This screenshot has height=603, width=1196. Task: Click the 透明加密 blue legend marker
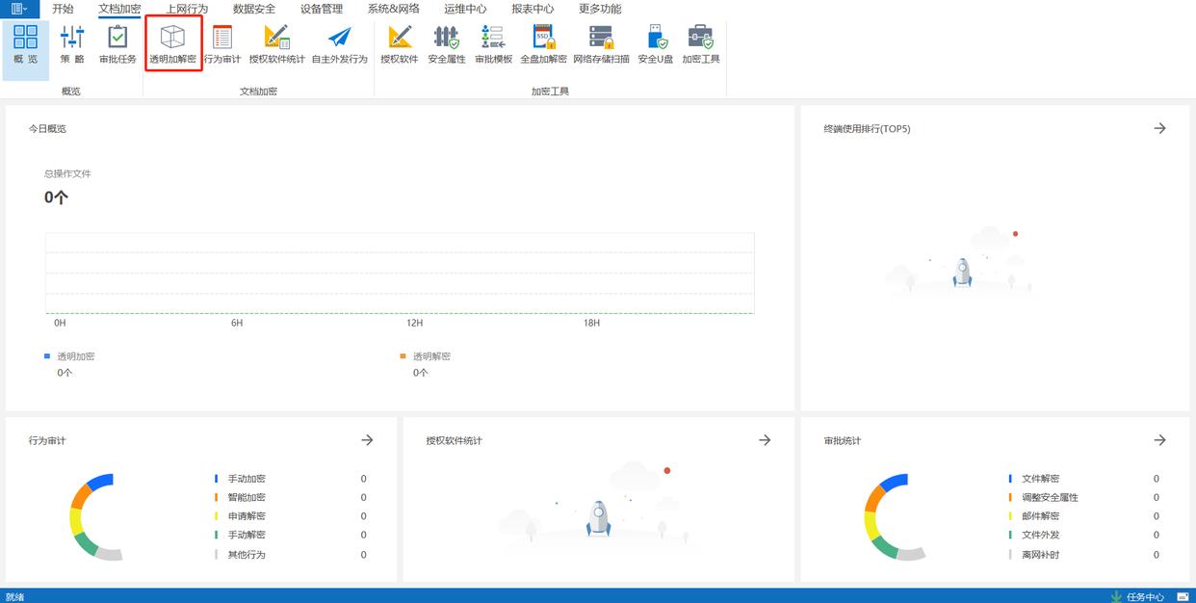[47, 356]
